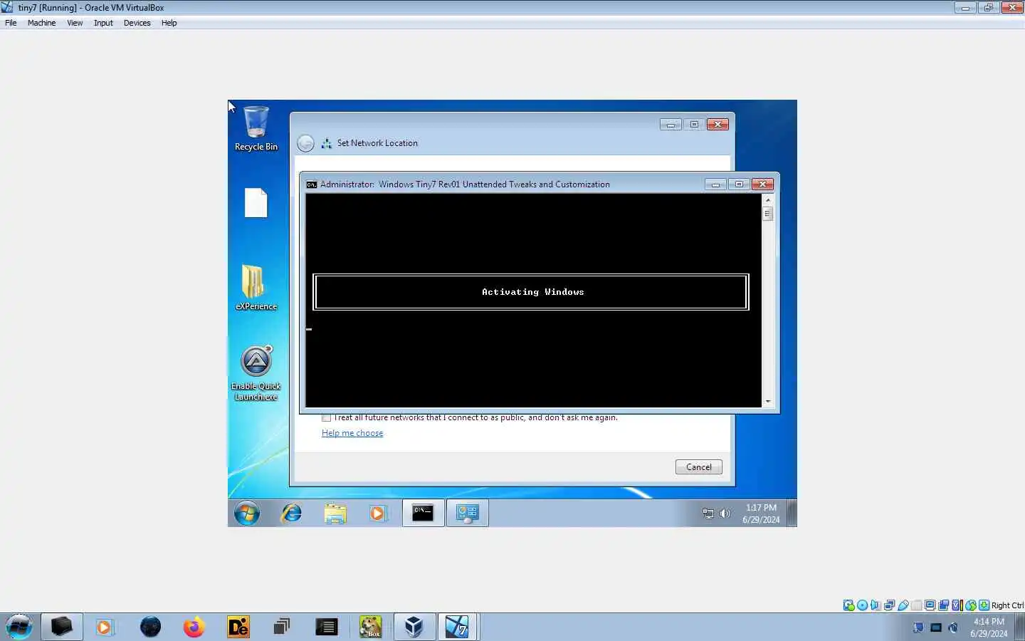The height and width of the screenshot is (641, 1025).
Task: Select the Set Network Location taskbar button
Action: click(468, 513)
